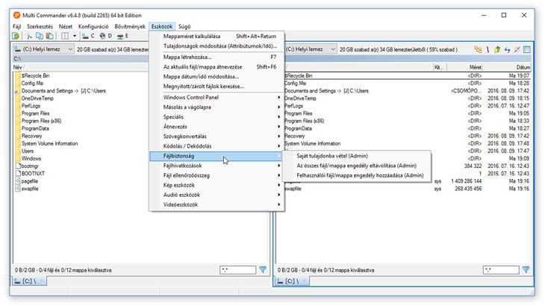Screen dimensions: 545x306
Task: Click the green refresh icon in main toolbar
Action: point(16,36)
